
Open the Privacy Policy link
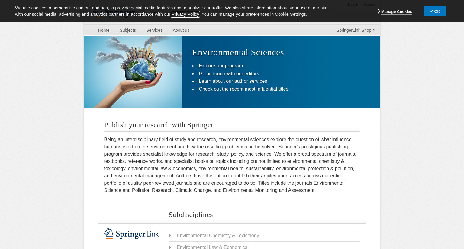[185, 14]
